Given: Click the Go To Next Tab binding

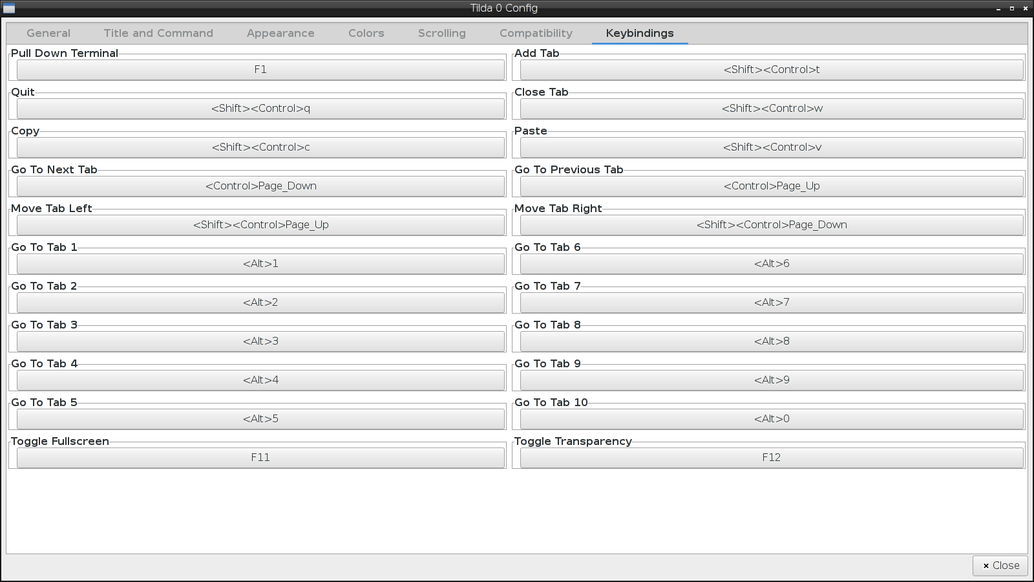Looking at the screenshot, I should [x=260, y=186].
